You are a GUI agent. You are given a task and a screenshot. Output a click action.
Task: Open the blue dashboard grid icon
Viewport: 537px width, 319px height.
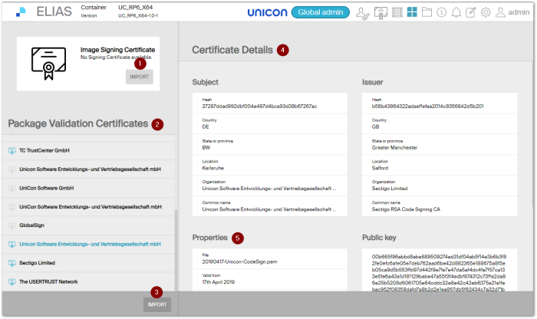coord(412,12)
